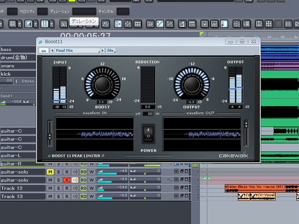Go to next Boost11 preset arrow
Viewport: 299px width, 224px height.
[x=102, y=50]
